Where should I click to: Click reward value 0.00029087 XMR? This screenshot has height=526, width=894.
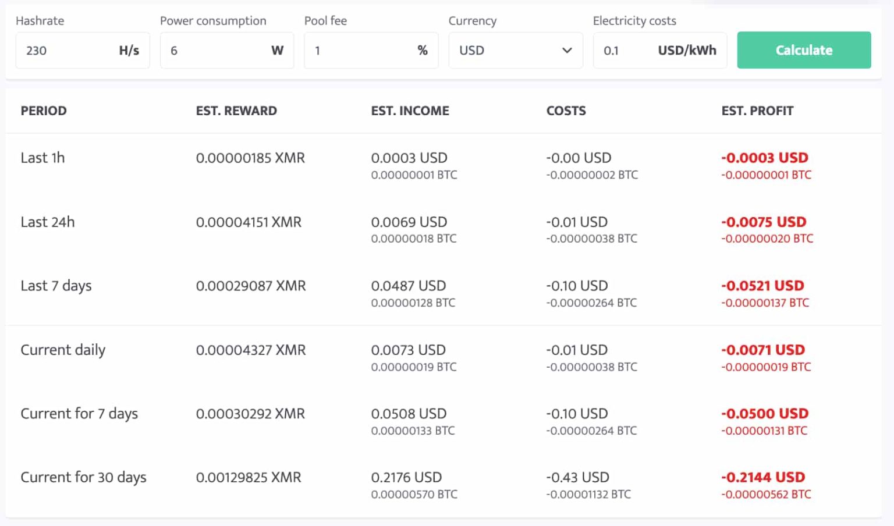coord(251,286)
